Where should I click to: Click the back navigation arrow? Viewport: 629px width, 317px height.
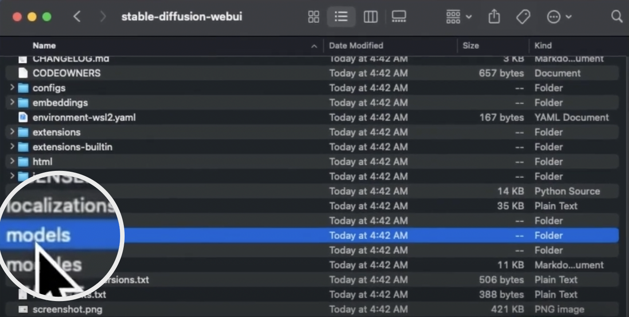[77, 17]
